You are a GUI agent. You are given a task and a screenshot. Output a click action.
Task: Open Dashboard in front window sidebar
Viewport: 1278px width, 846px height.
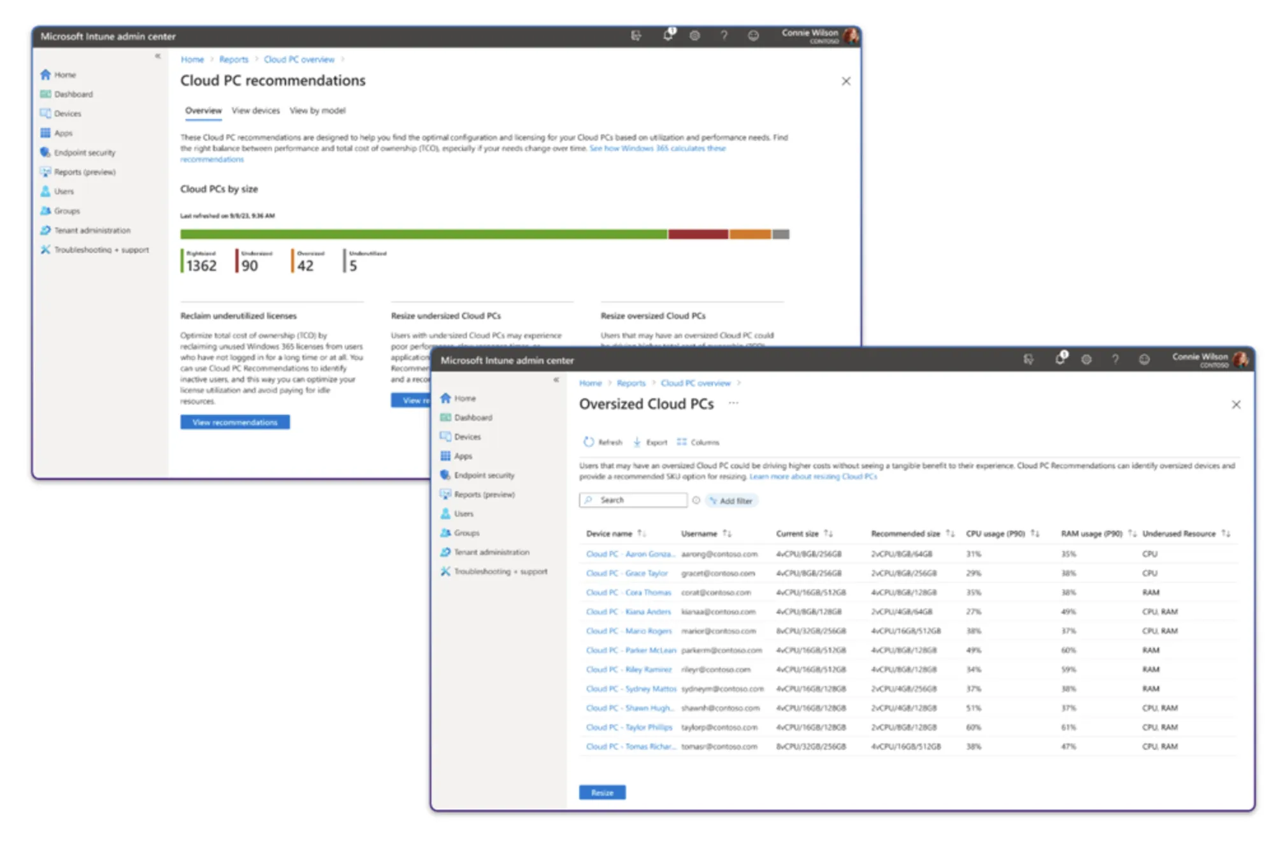pos(466,417)
